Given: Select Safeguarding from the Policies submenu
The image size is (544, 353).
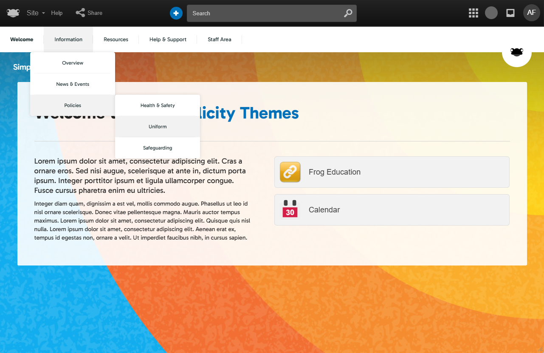Looking at the screenshot, I should 158,148.
